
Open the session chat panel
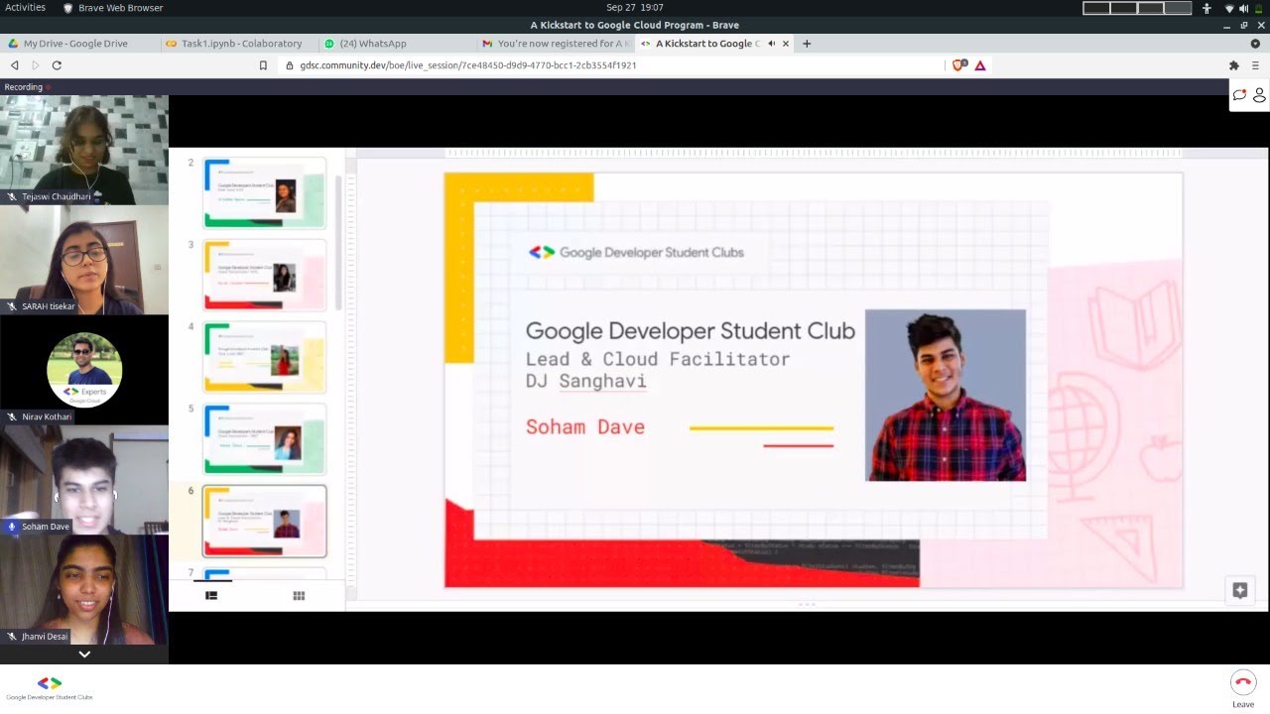[1239, 95]
